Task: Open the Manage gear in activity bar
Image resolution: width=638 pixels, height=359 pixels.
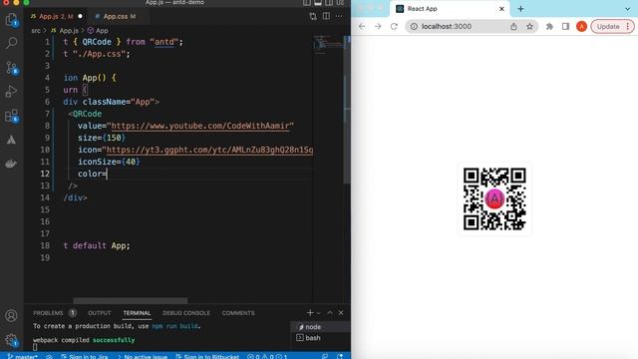Action: coord(11,340)
